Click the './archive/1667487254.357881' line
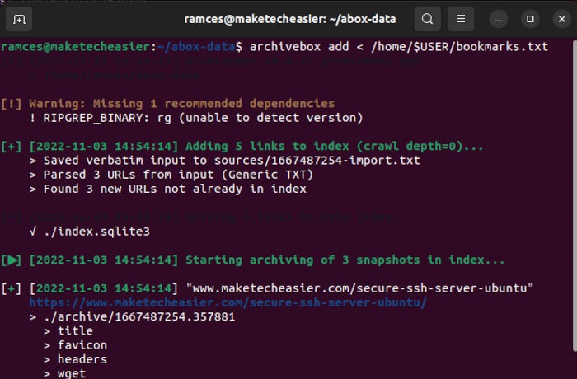Viewport: 577px width, 379px height. pyautogui.click(x=132, y=317)
